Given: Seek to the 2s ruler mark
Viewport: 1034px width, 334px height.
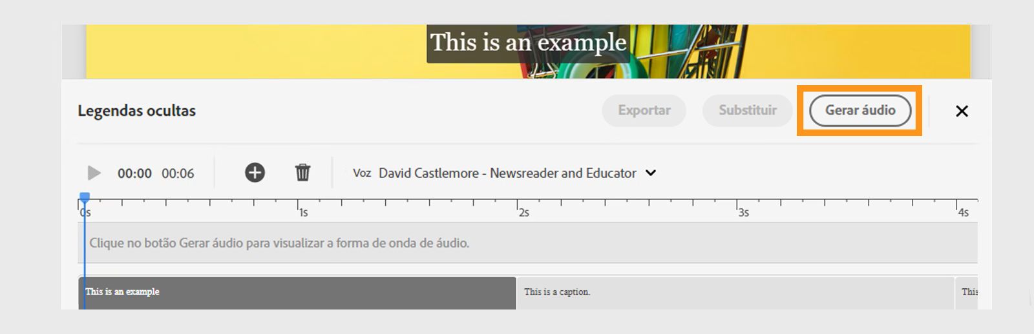Looking at the screenshot, I should (x=518, y=205).
